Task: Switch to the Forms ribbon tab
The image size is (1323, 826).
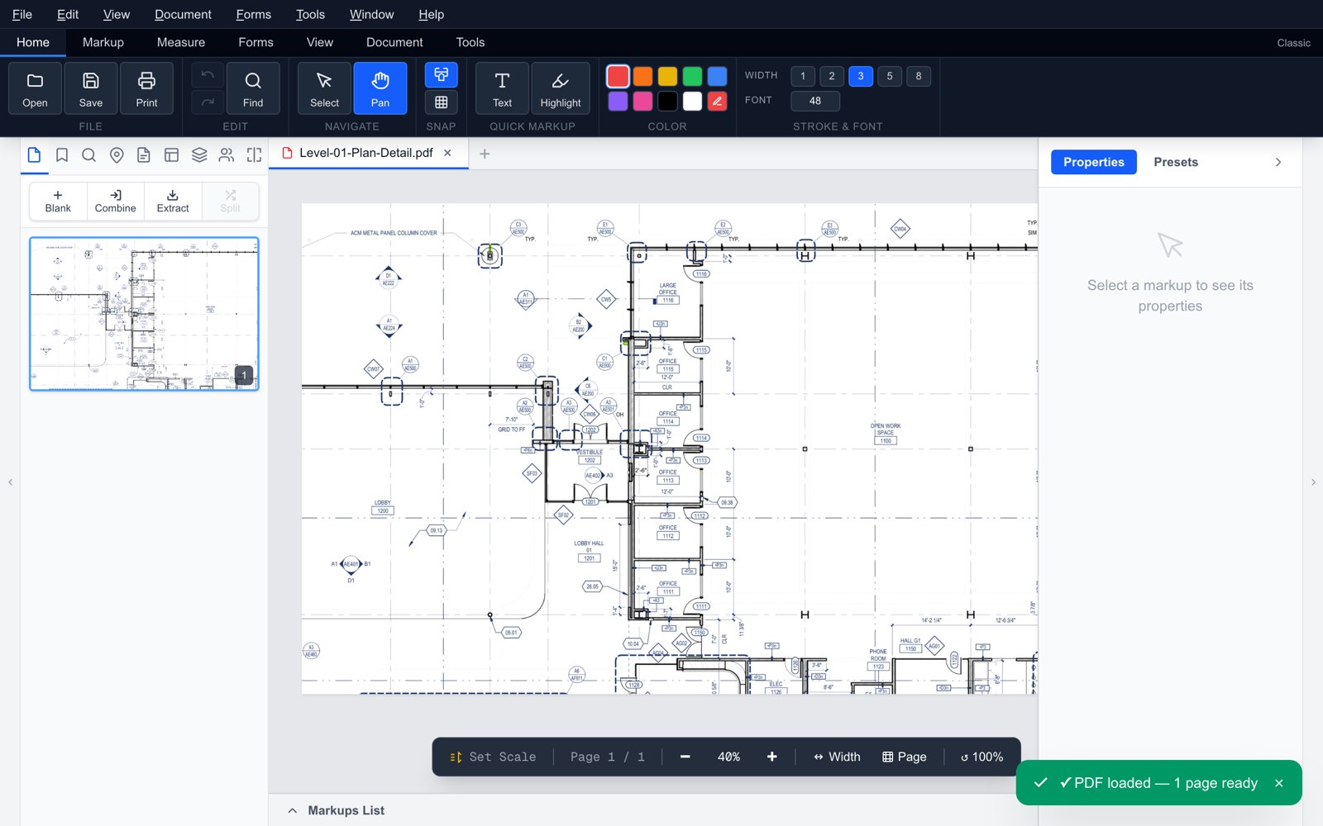Action: 256,42
